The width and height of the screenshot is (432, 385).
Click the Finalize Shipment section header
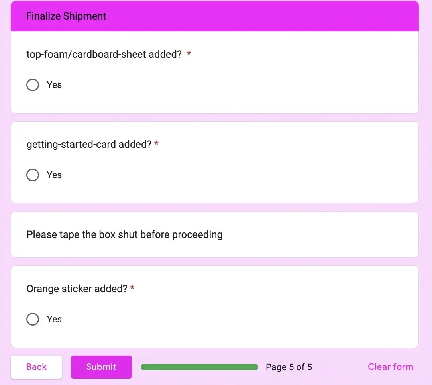click(x=66, y=16)
